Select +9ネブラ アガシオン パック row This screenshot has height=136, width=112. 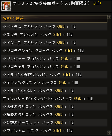54,35
